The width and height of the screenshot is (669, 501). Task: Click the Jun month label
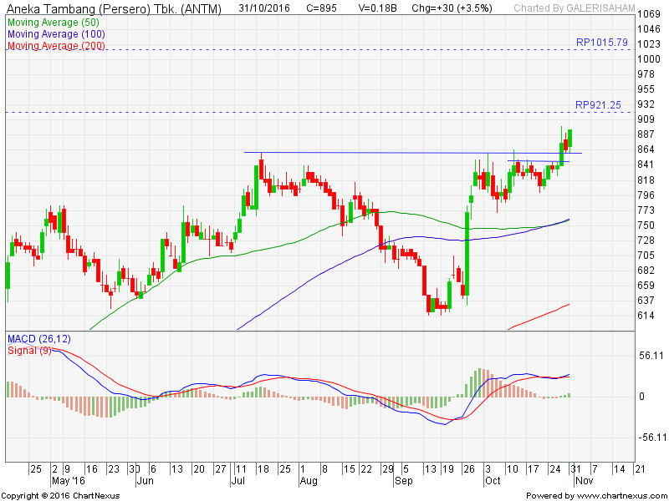(146, 481)
